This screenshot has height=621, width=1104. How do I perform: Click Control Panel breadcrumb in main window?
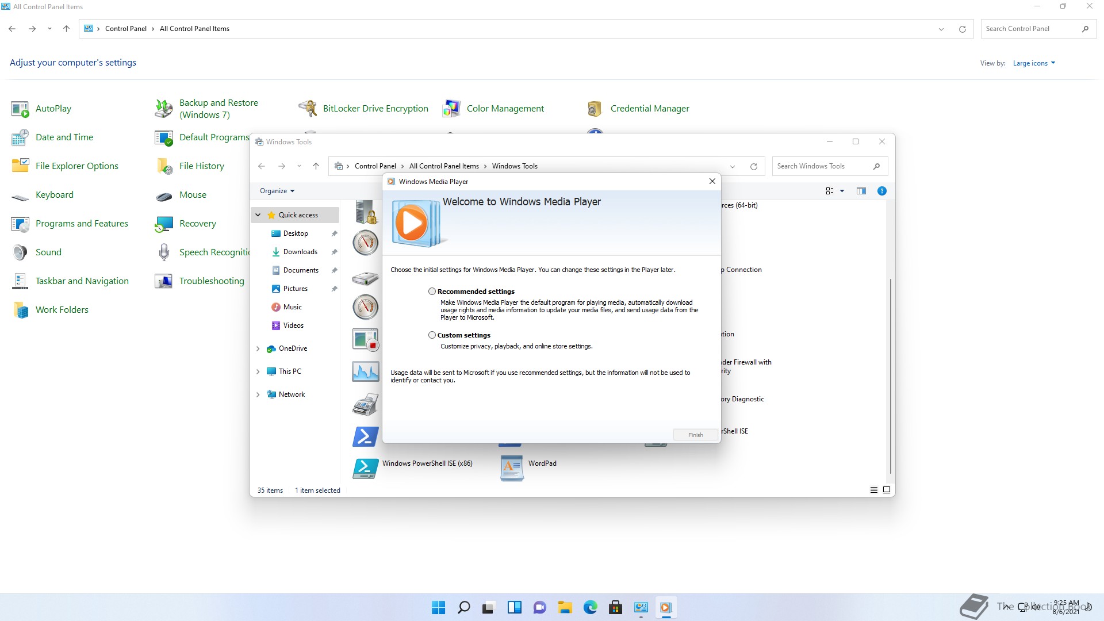coord(126,29)
